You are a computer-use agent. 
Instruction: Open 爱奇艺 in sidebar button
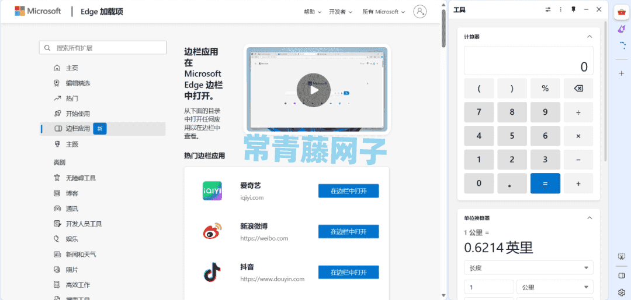pos(348,191)
